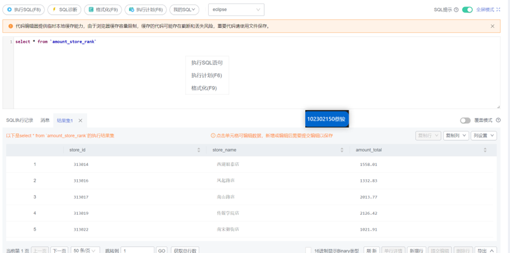Open 列设置 dropdown
The height and width of the screenshot is (253, 510).
(483, 136)
